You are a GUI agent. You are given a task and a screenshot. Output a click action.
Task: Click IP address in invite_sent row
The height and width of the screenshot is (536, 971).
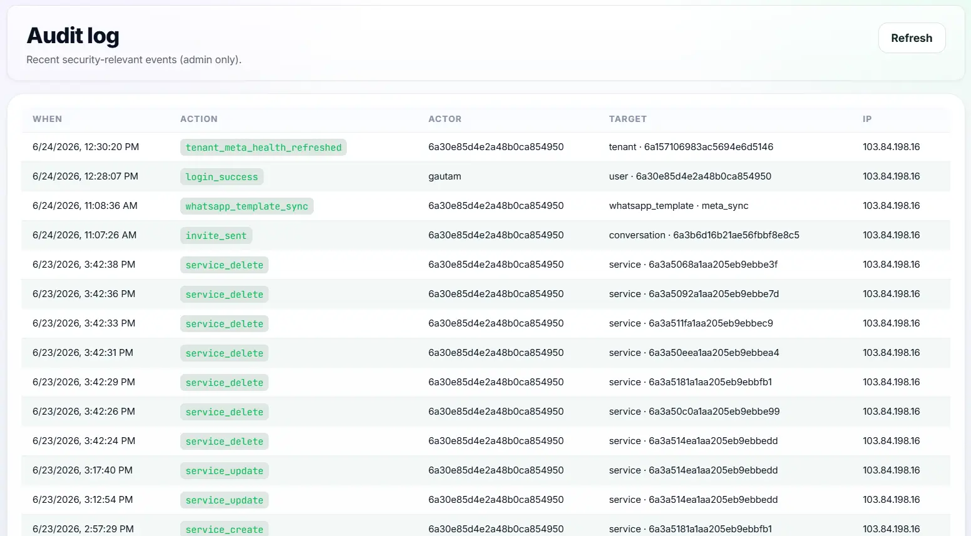(891, 235)
